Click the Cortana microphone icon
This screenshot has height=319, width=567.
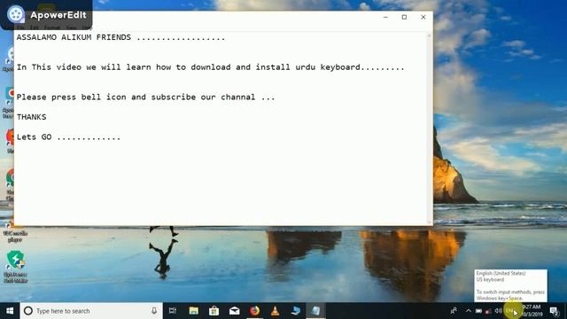(154, 311)
